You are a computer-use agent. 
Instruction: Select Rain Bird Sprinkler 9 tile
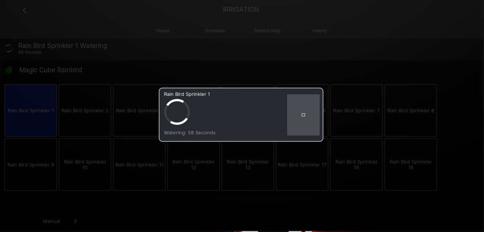click(31, 165)
